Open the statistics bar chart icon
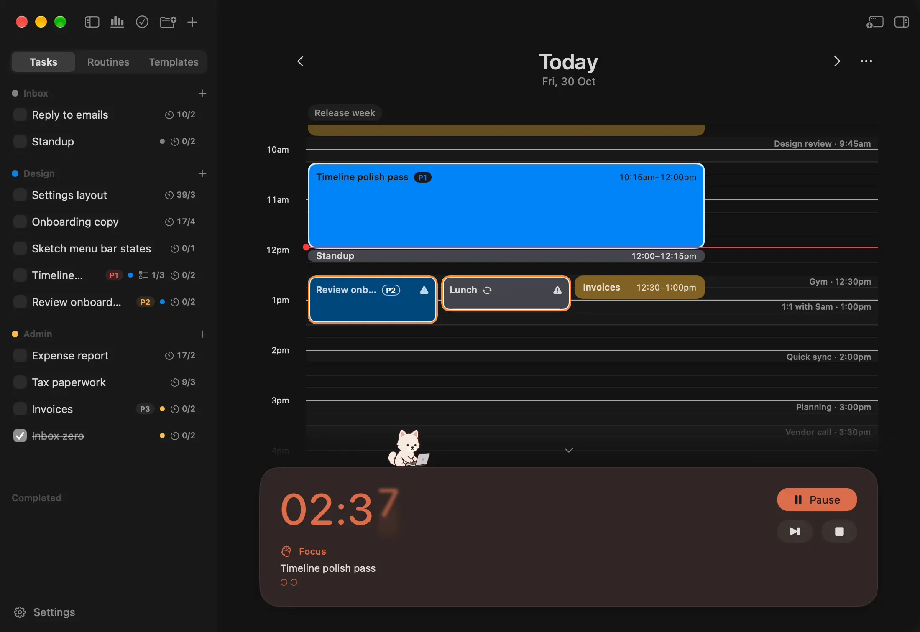Image resolution: width=920 pixels, height=632 pixels. tap(117, 22)
